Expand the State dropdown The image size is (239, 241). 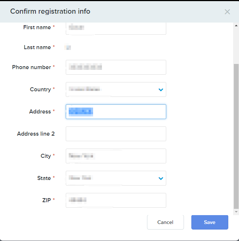(111, 178)
